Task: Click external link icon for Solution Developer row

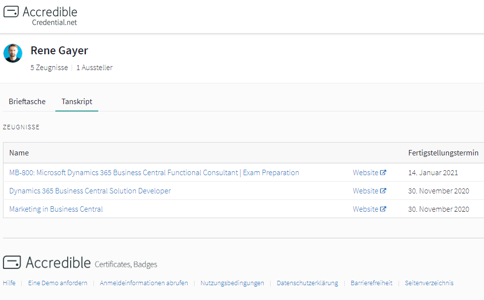Action: coord(383,191)
